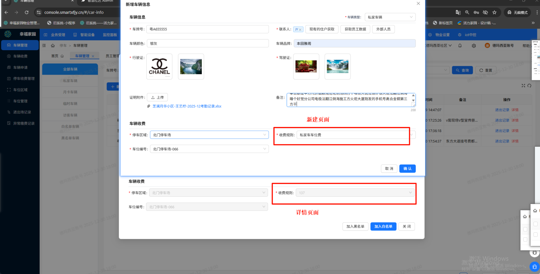
Task: Open the notification bell icon
Action: [460, 45]
